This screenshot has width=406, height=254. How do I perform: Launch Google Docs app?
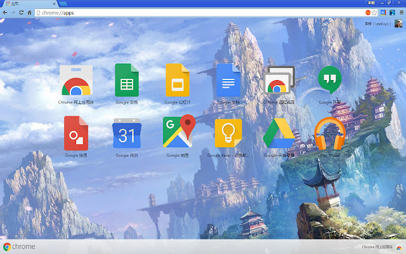(228, 81)
